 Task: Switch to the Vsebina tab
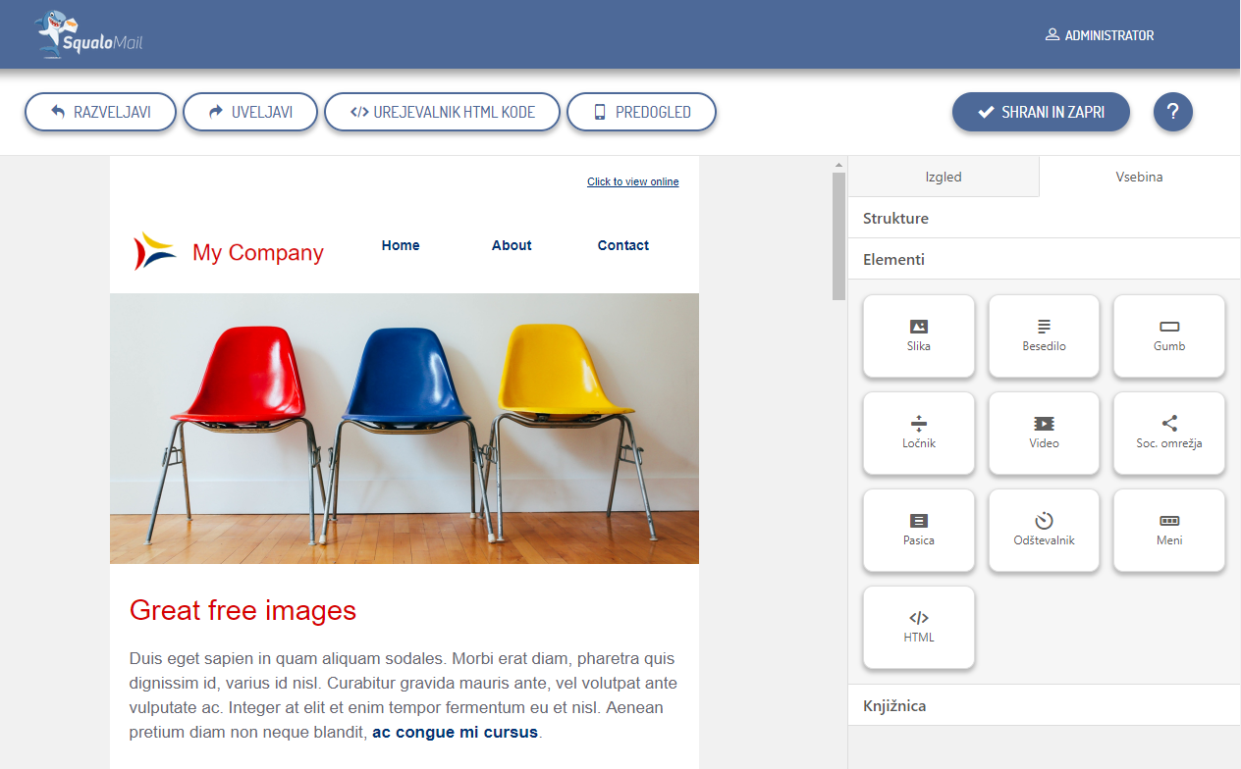1139,177
